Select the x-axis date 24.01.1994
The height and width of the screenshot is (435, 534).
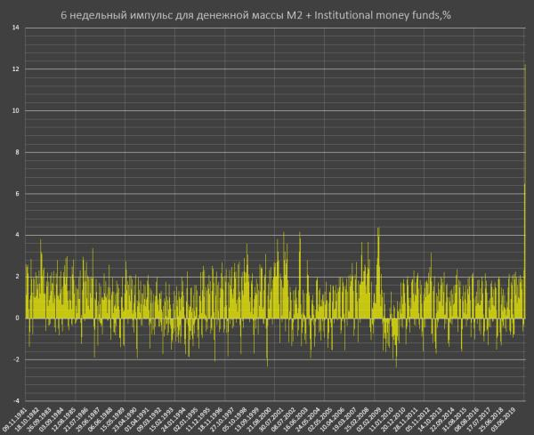175,419
